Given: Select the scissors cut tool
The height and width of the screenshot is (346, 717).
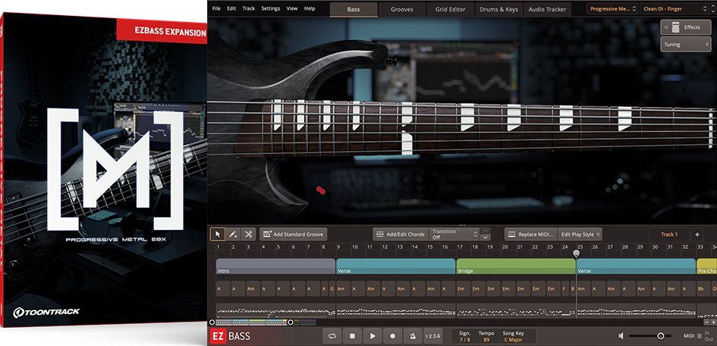Looking at the screenshot, I should [x=248, y=234].
